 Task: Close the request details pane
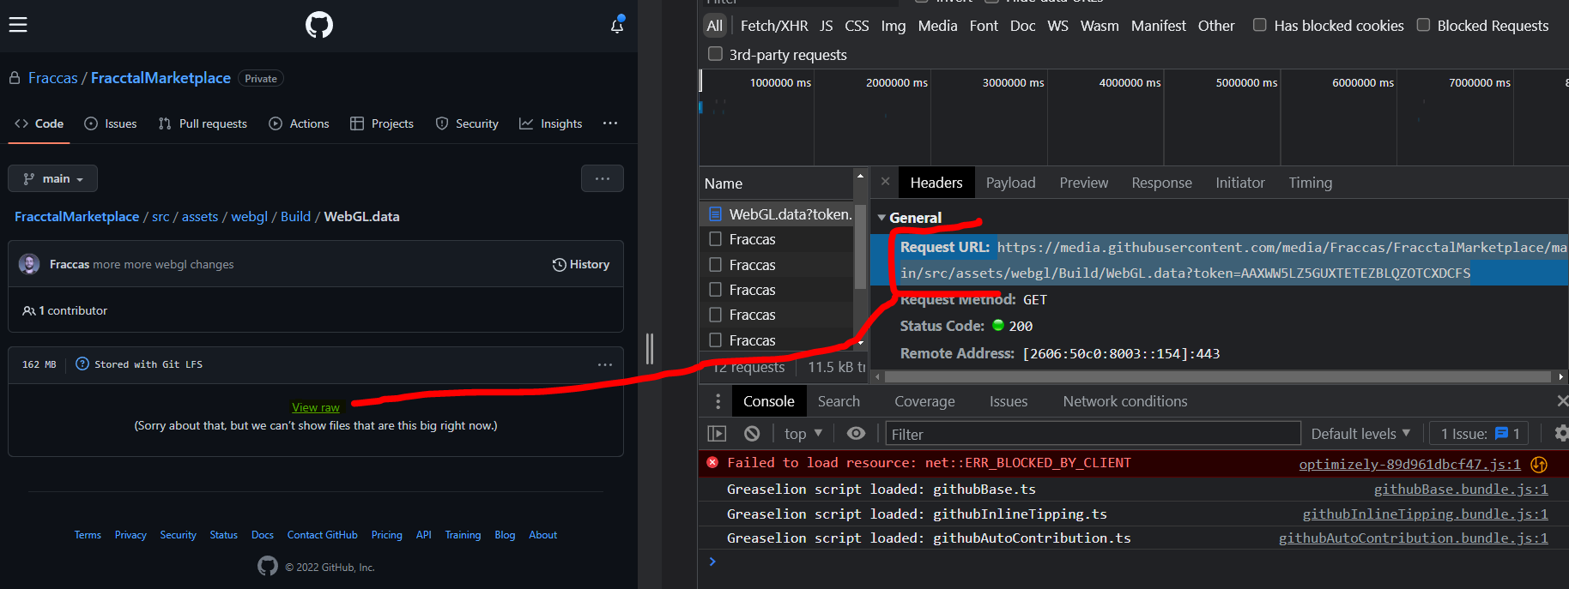(x=885, y=182)
